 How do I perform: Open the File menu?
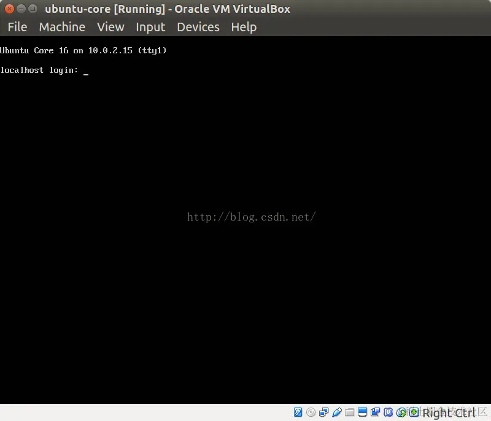[x=17, y=27]
